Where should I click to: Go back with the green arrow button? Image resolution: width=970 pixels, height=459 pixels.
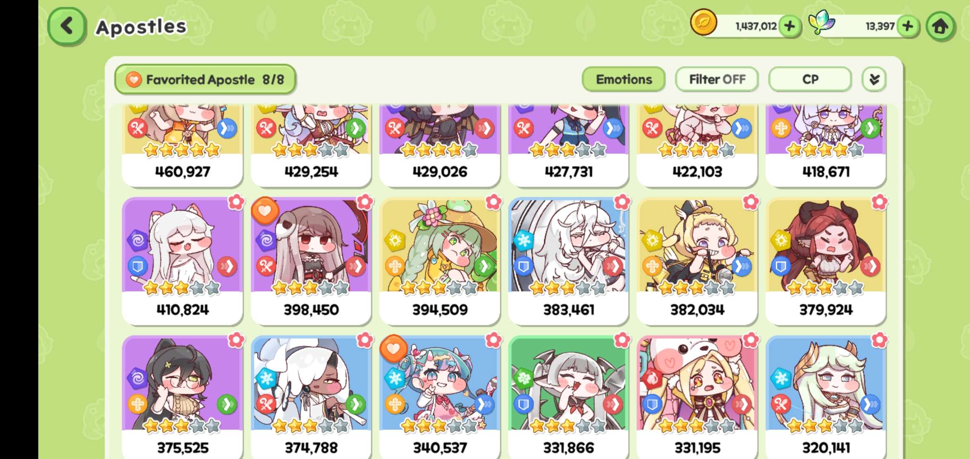[67, 26]
